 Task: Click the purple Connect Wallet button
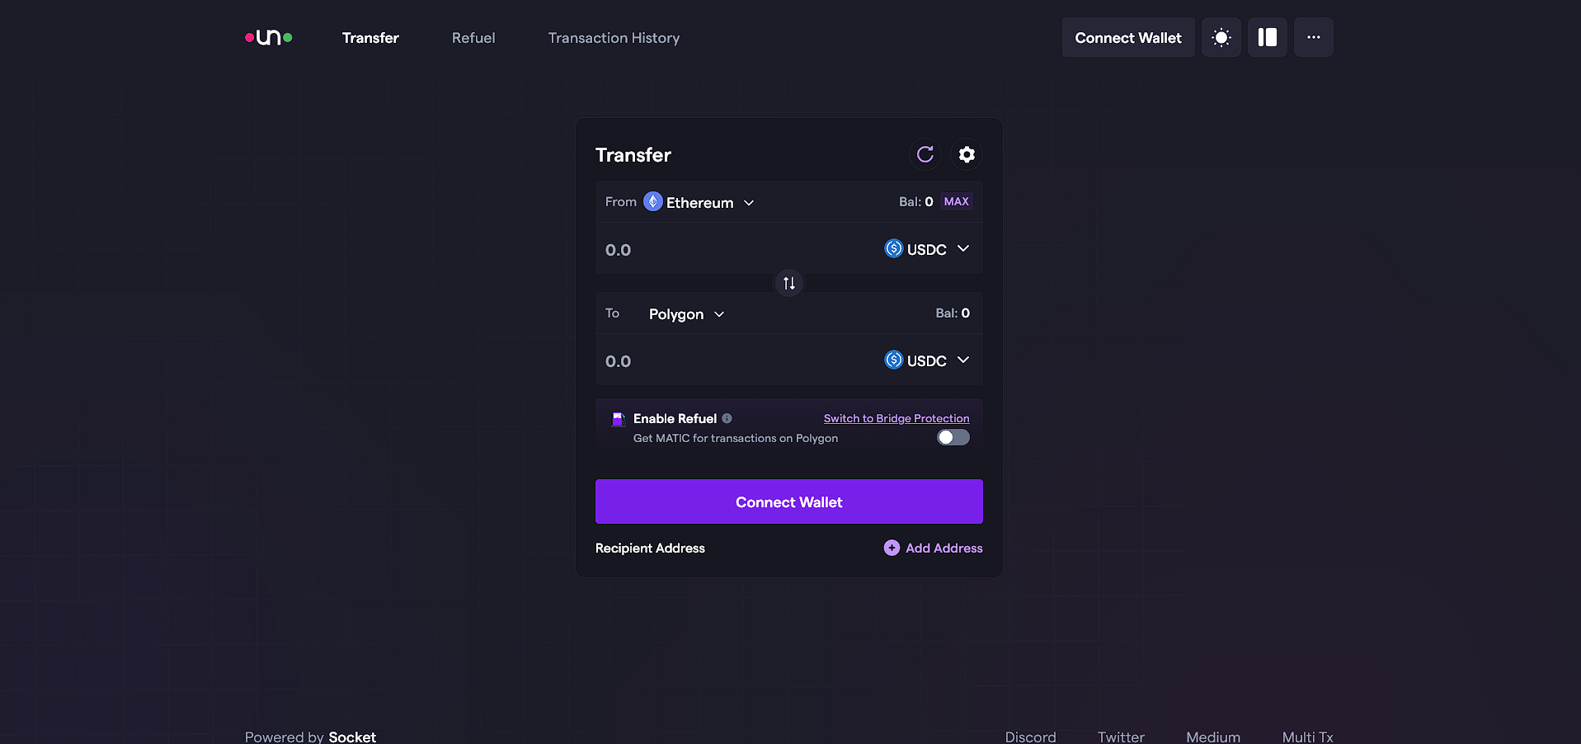point(789,501)
